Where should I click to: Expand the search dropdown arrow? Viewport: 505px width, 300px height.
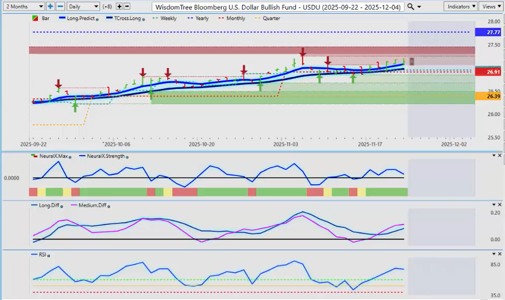[x=419, y=7]
